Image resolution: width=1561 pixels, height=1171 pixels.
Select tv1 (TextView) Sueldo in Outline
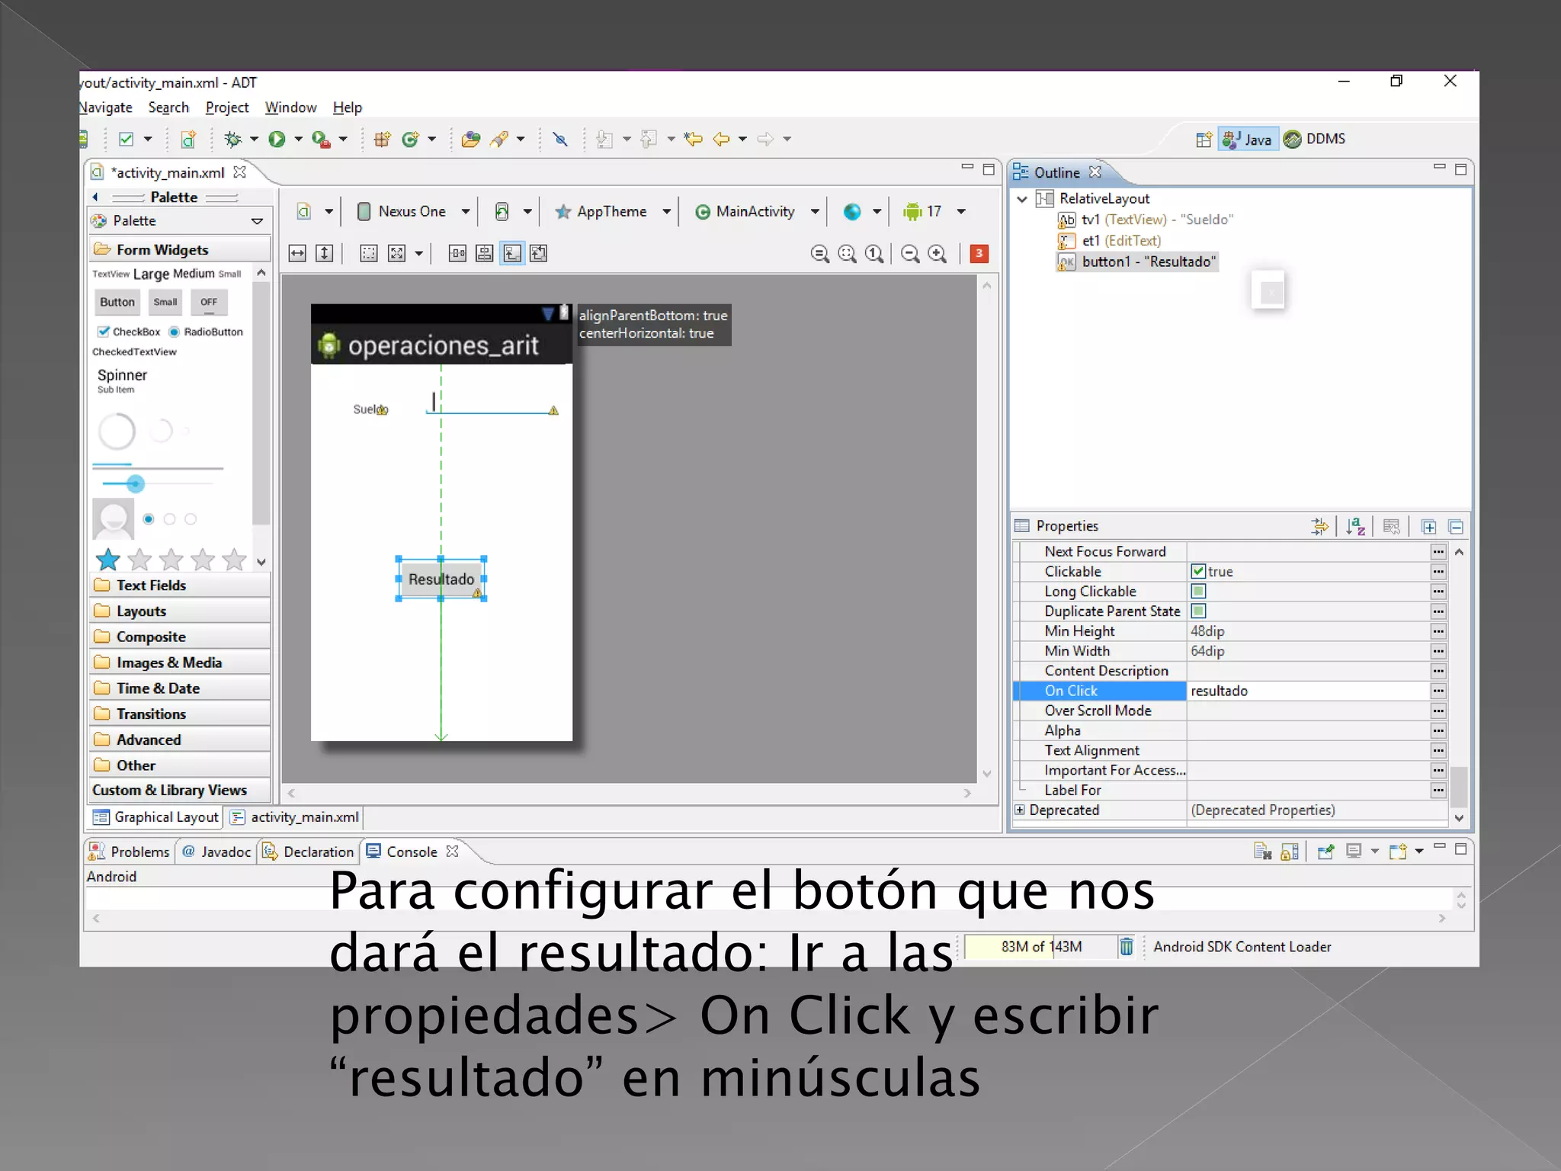(x=1145, y=220)
